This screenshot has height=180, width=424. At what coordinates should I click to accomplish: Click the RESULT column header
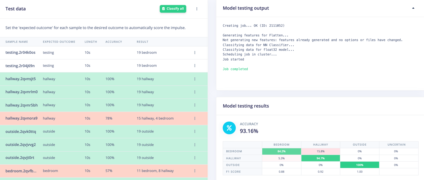(143, 42)
